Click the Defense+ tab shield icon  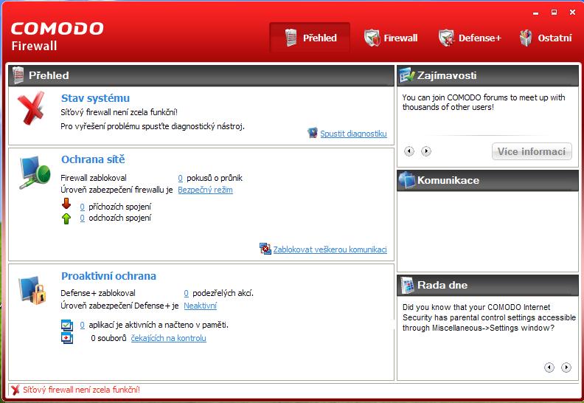coord(446,38)
